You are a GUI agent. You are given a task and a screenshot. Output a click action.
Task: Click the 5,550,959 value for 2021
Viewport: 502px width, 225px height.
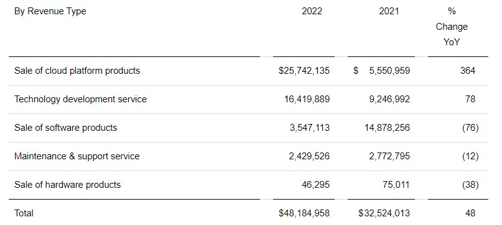coord(389,71)
